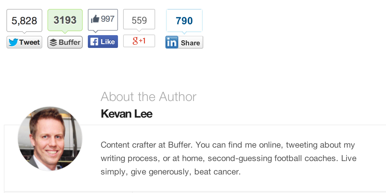Open Kevan Lee's author profile photo
The height and width of the screenshot is (193, 386).
point(50,139)
